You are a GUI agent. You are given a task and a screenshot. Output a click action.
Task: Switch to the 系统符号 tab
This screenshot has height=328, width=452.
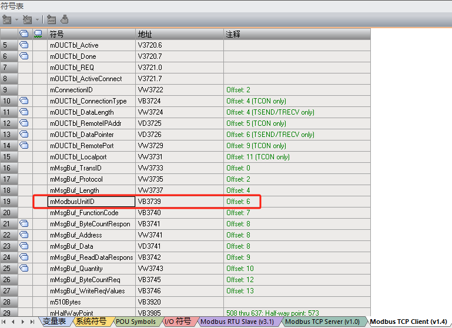[91, 322]
